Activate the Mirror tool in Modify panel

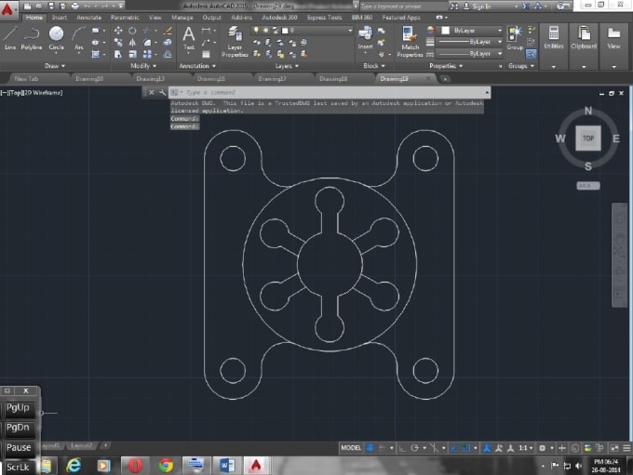pos(132,43)
